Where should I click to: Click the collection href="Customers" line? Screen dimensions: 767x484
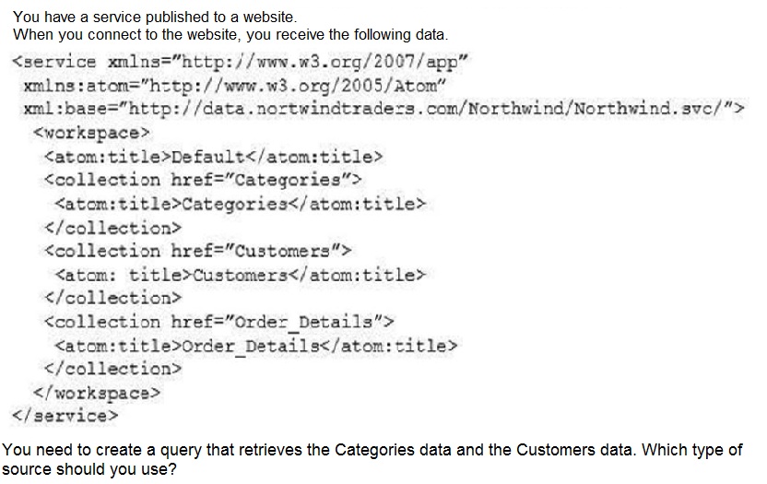[197, 250]
